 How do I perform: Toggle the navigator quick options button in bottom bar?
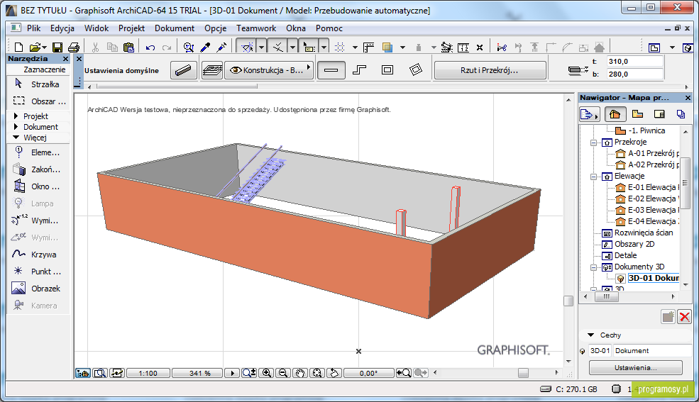[x=83, y=373]
